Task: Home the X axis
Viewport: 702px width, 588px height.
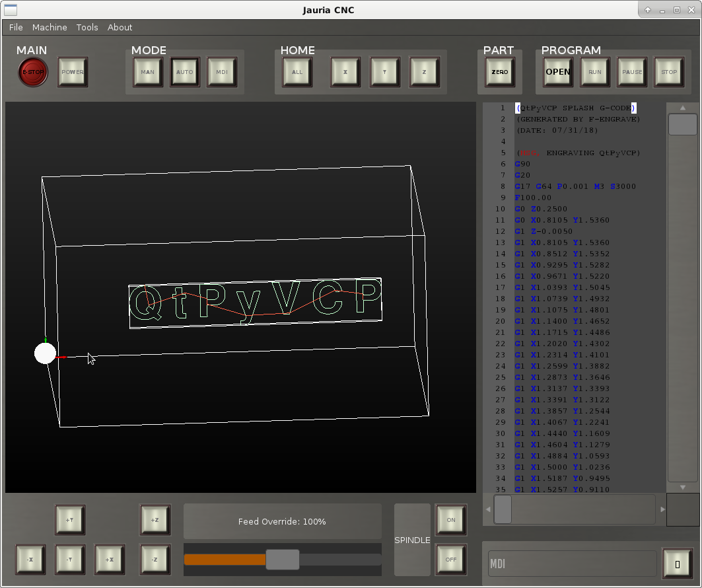Action: click(345, 72)
